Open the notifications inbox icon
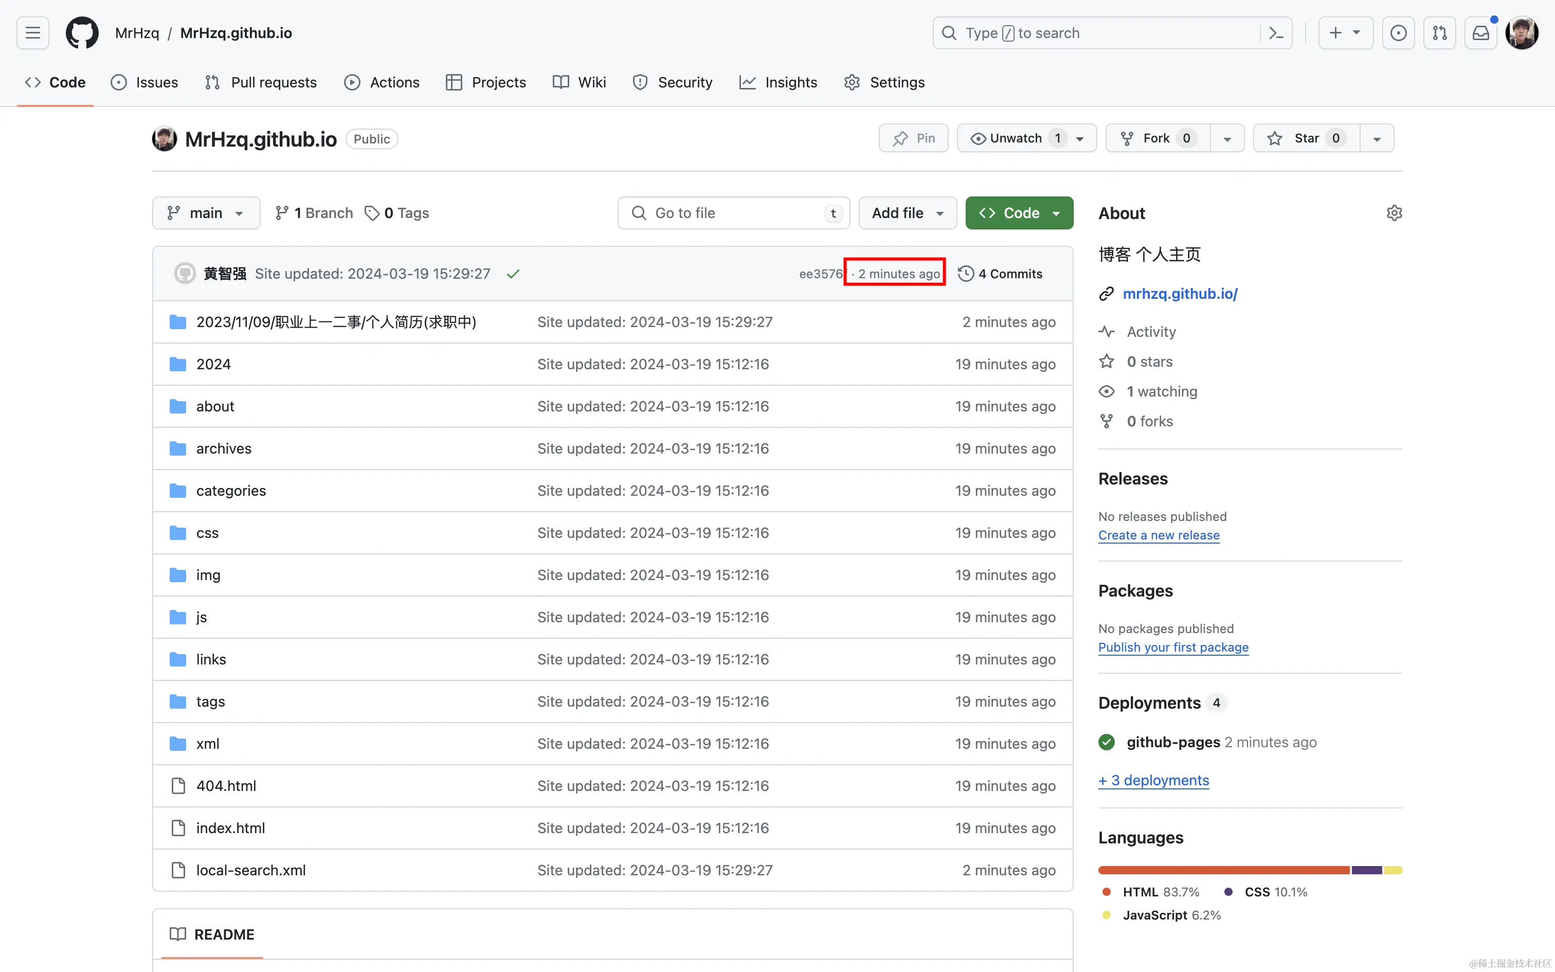The width and height of the screenshot is (1555, 972). (1480, 33)
